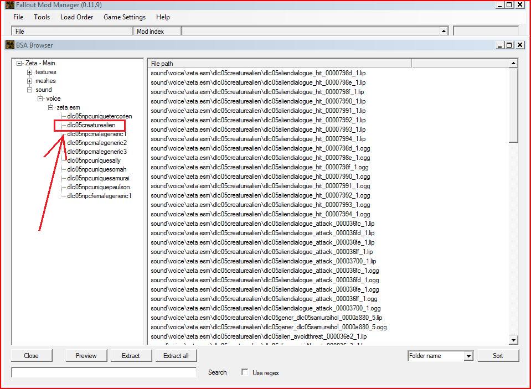Select file dlc05alien_avoidthreat_000036e2_1.lip
Screen dimensions: 531x389
pos(259,336)
